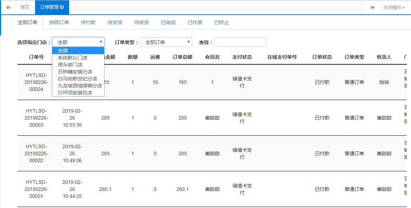Choose 系统默认门店 in the store list
Screen dimensions: 411x208
point(78,58)
